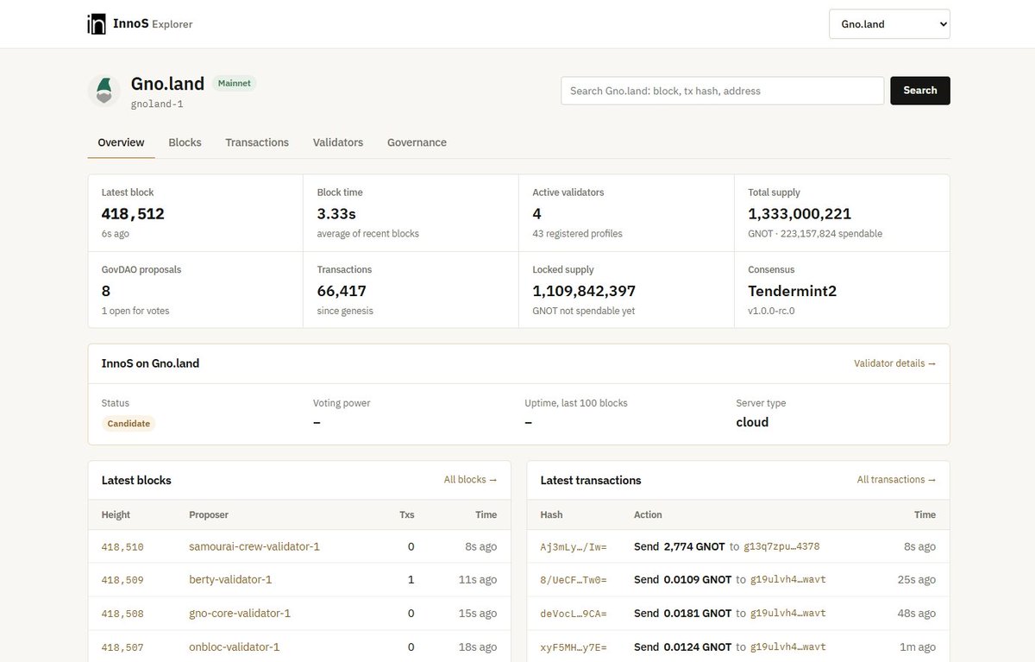Open recipient address in the 0.0181 GNOT row
The image size is (1035, 662).
coord(788,614)
